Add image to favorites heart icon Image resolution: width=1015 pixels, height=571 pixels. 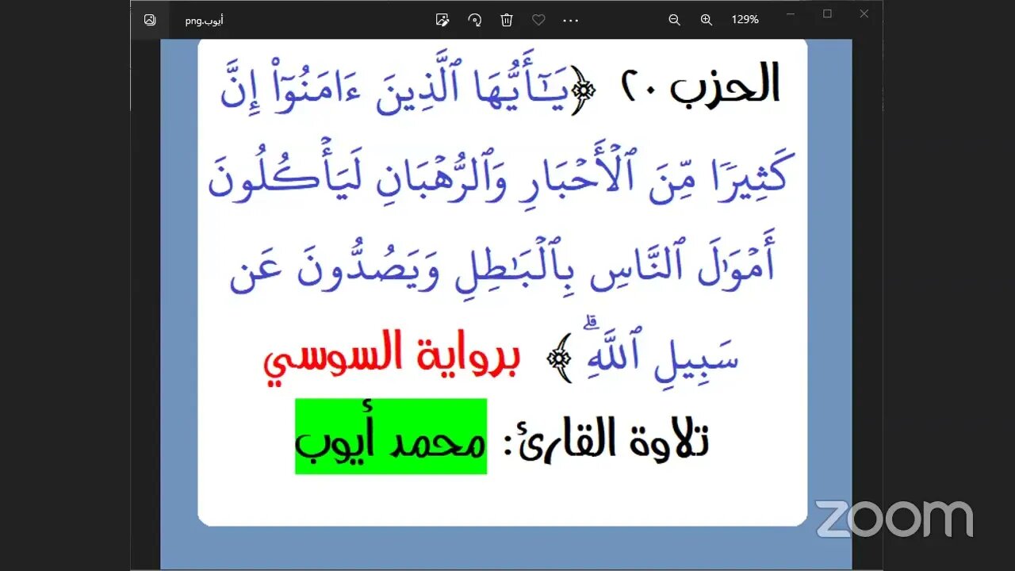pyautogui.click(x=538, y=20)
